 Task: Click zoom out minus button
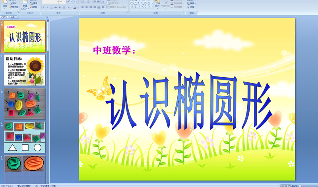[x=301, y=186]
